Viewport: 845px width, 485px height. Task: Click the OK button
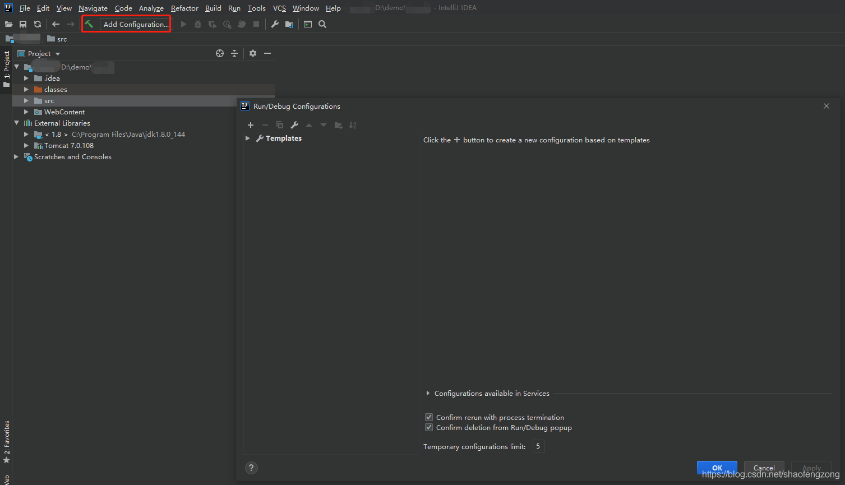click(x=717, y=468)
